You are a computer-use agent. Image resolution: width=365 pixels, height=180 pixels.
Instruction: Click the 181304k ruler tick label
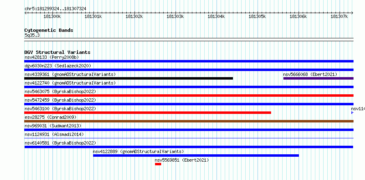click(x=217, y=16)
